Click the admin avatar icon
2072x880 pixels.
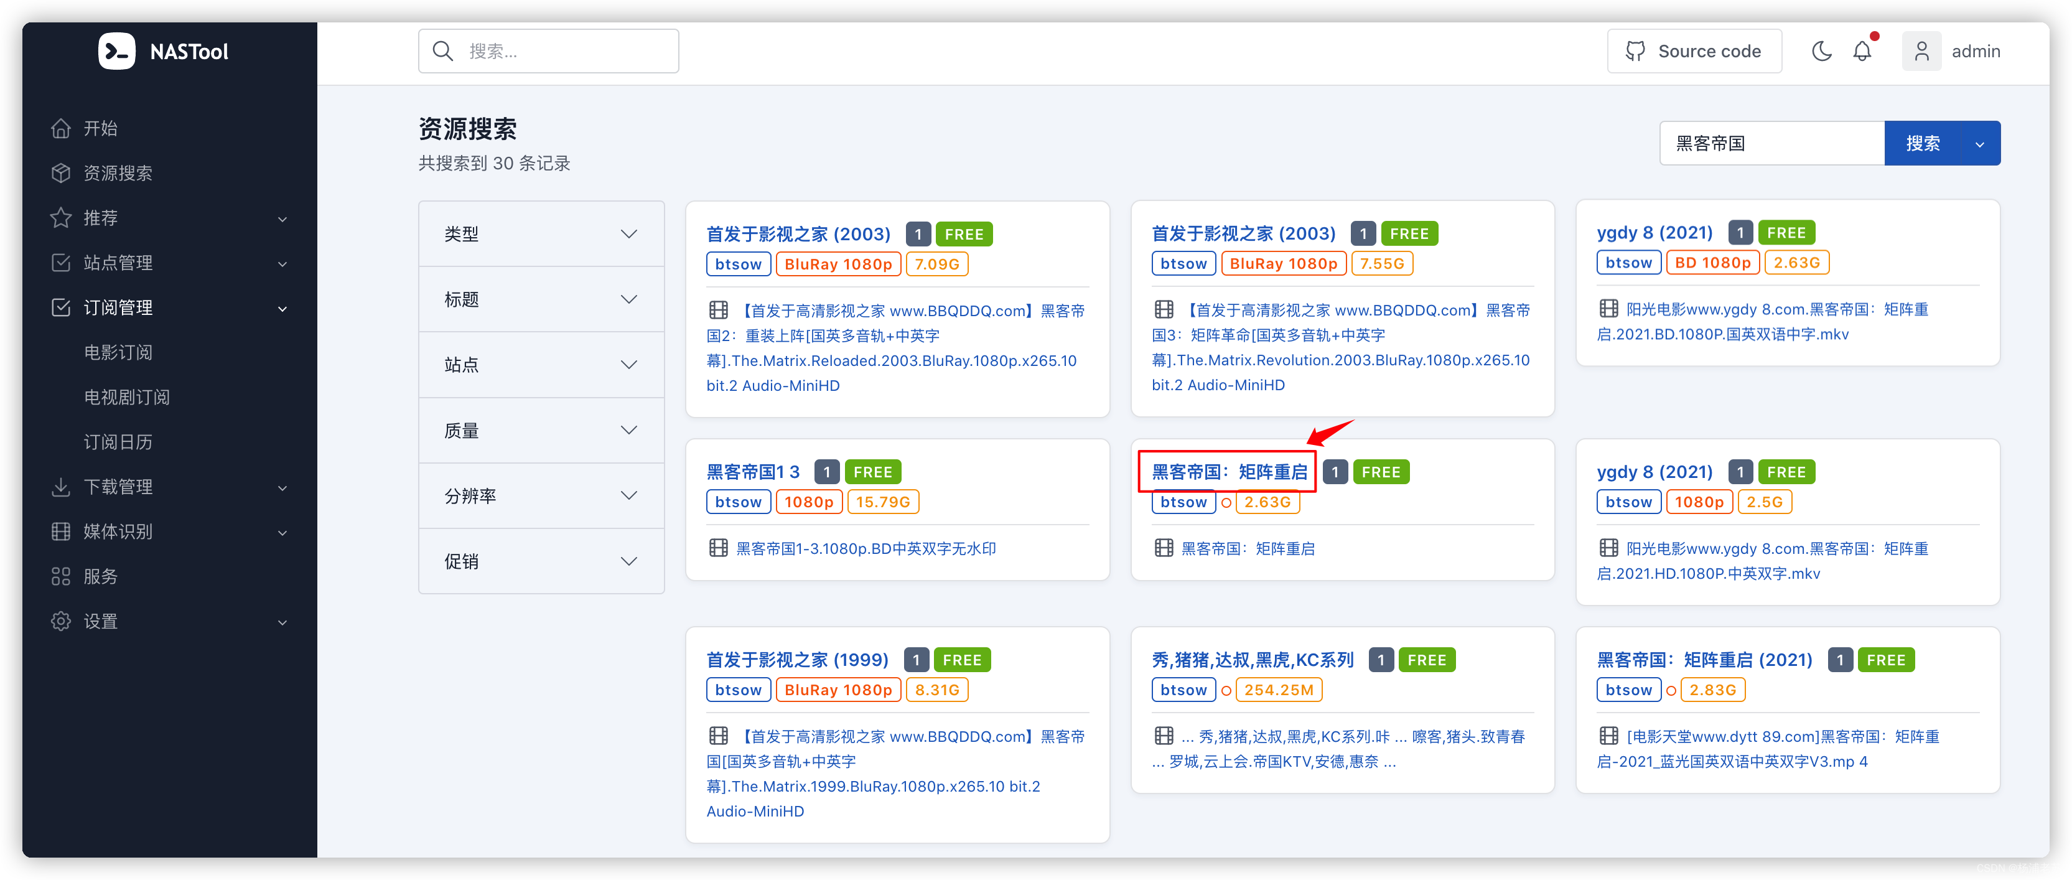[x=1921, y=50]
